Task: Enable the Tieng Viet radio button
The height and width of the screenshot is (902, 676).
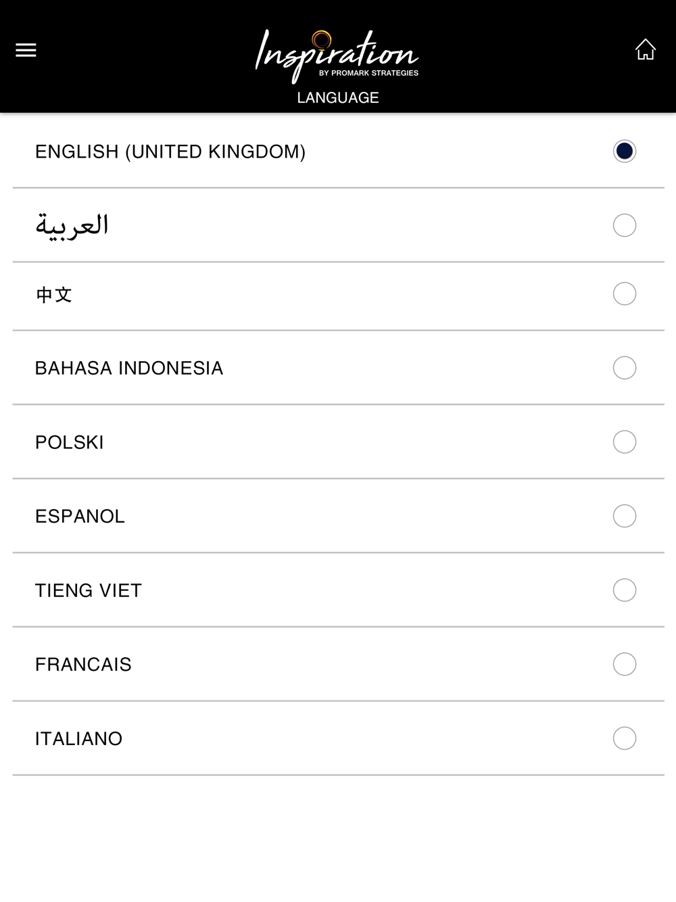Action: click(625, 590)
